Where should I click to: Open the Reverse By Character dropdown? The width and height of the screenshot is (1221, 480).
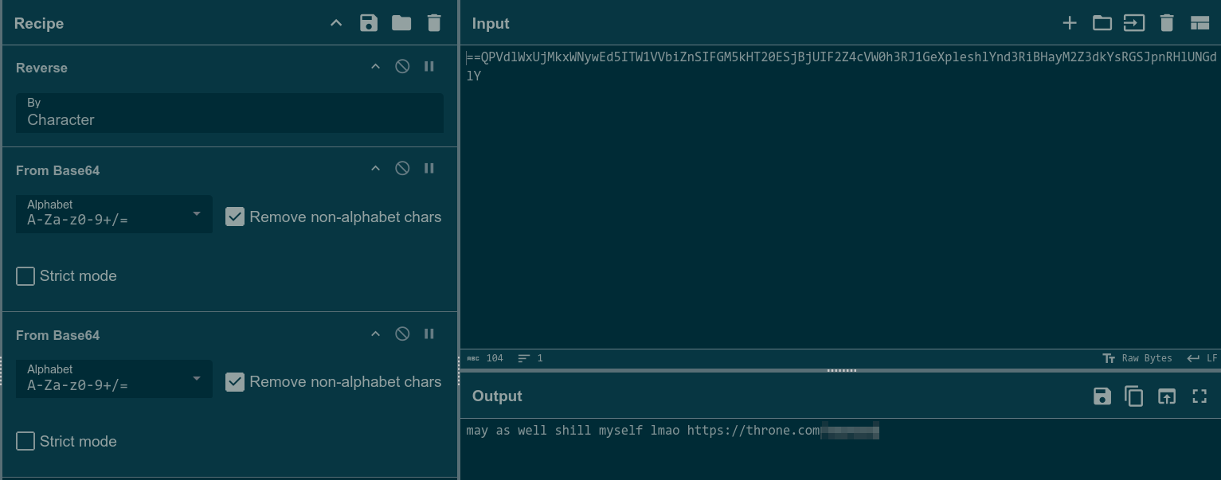[x=229, y=113]
